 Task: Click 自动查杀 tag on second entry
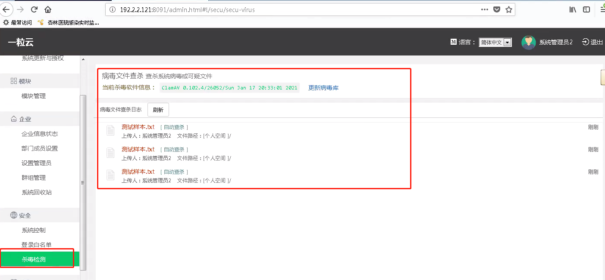[174, 150]
